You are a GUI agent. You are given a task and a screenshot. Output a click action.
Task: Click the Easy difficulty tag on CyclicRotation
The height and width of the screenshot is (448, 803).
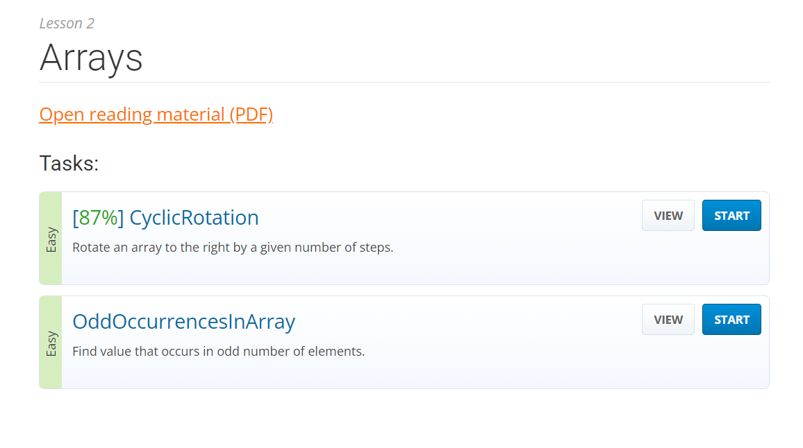[x=51, y=239]
